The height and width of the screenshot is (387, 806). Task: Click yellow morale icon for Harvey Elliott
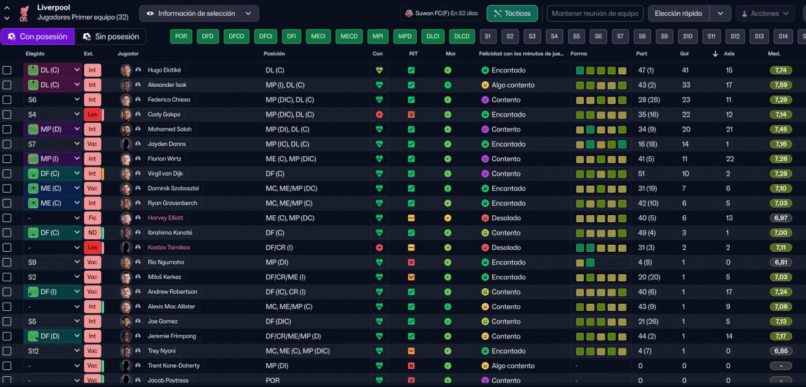point(448,218)
